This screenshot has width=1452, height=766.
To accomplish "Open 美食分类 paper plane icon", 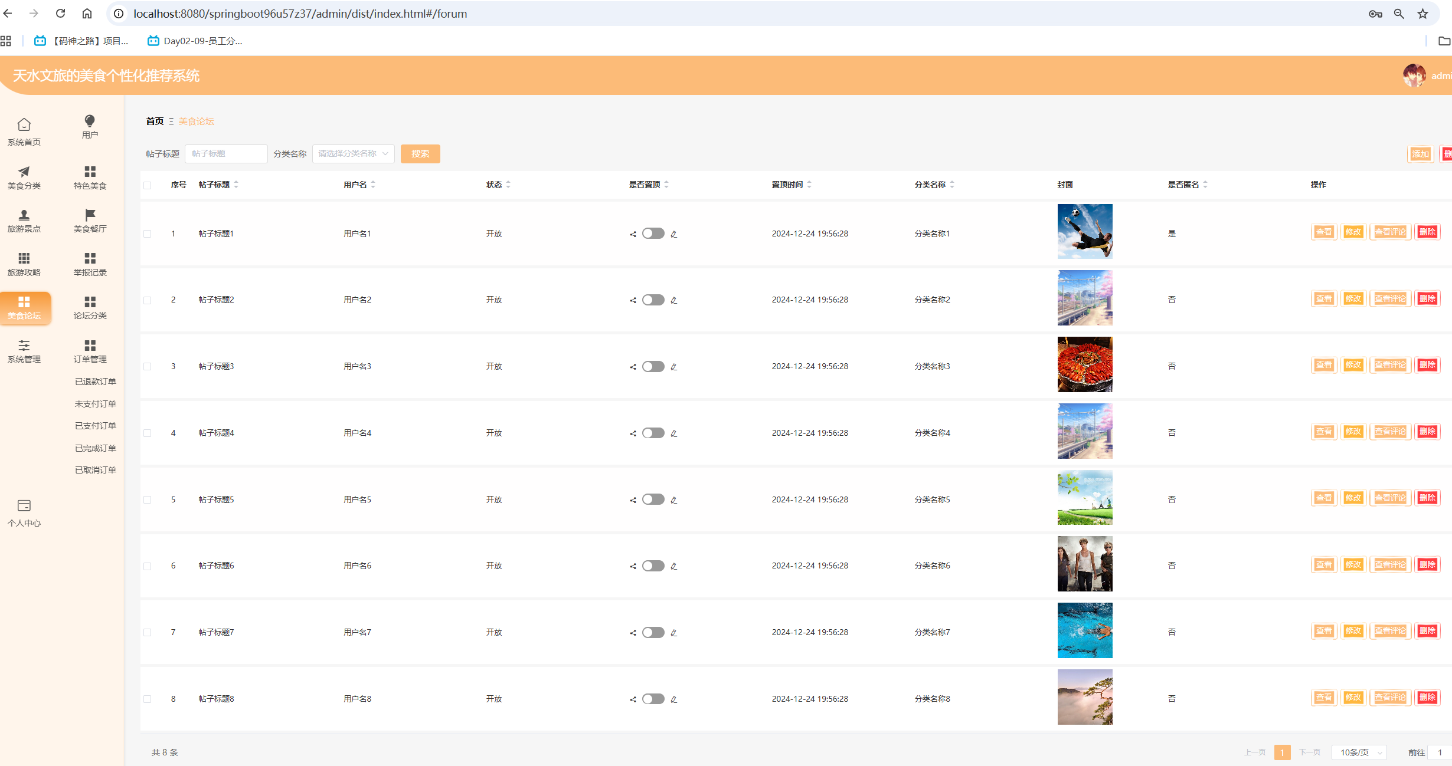I will pos(24,172).
